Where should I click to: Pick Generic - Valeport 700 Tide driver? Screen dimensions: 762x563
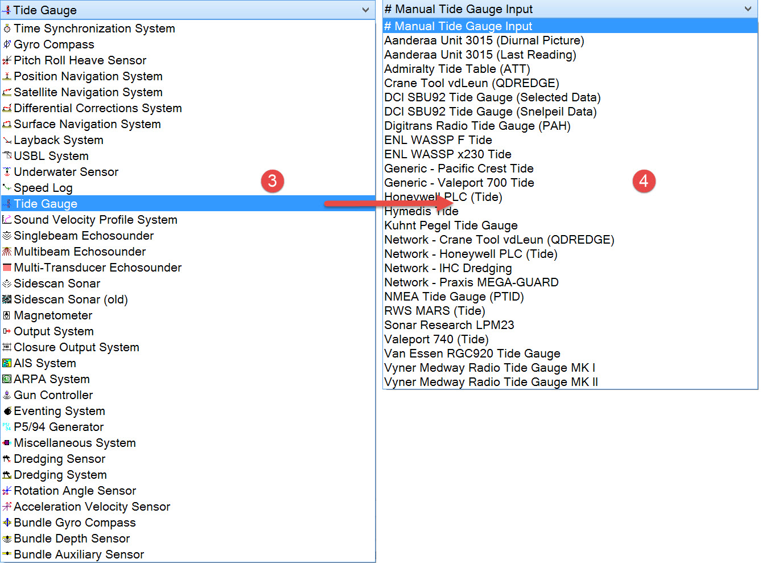tap(570, 183)
